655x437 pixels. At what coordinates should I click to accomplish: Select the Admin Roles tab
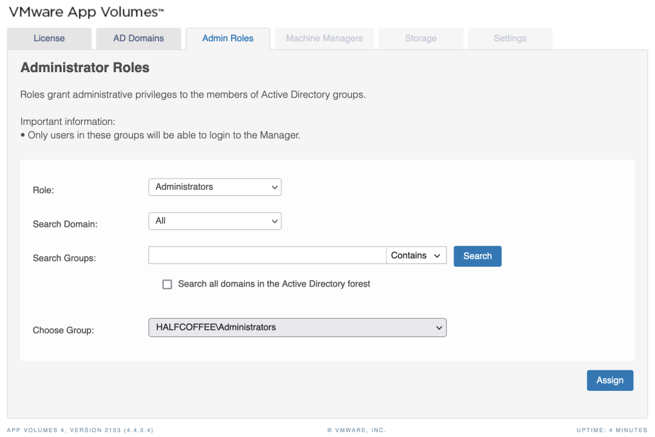(x=228, y=38)
